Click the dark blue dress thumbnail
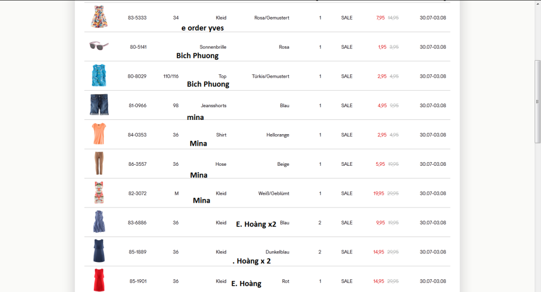 (x=99, y=251)
